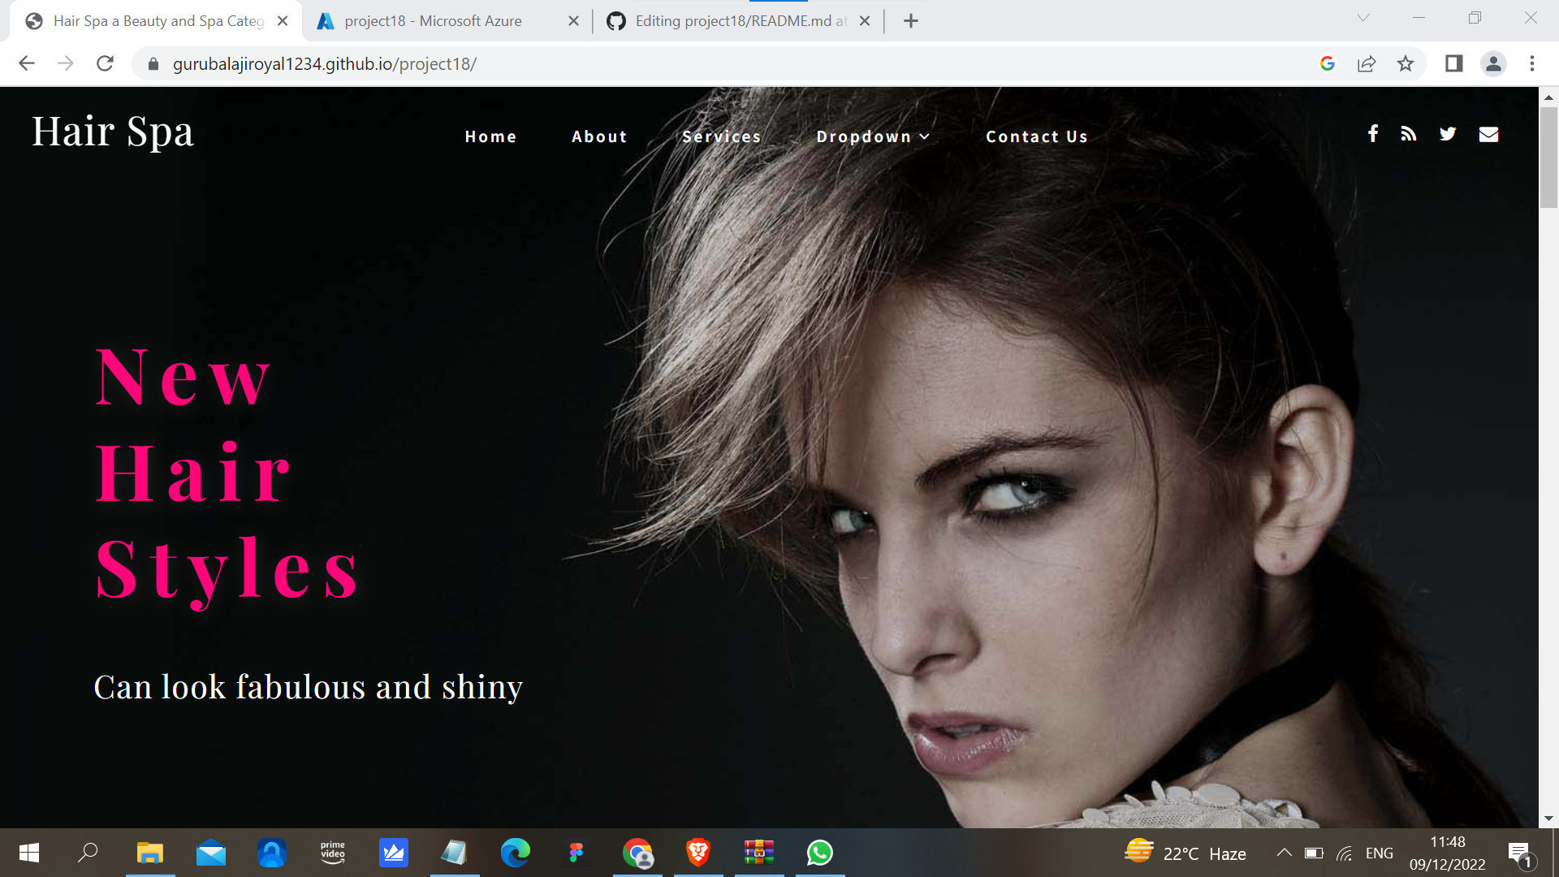The width and height of the screenshot is (1559, 877).
Task: Open the tab search chevron
Action: [1363, 18]
